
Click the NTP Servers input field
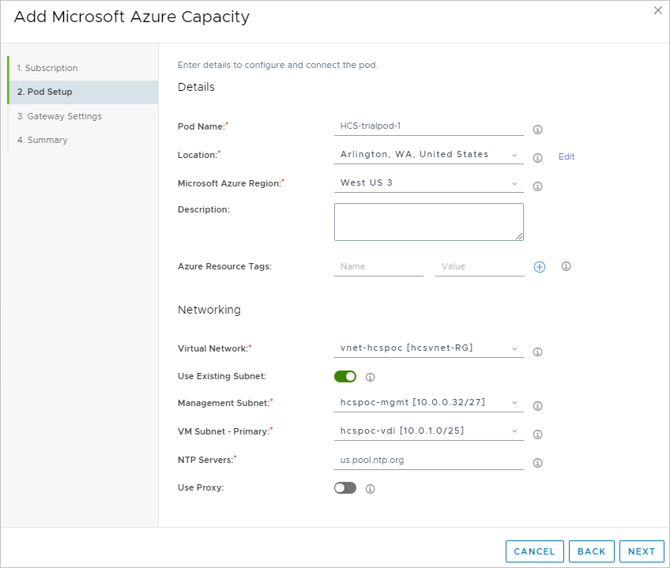pos(428,461)
